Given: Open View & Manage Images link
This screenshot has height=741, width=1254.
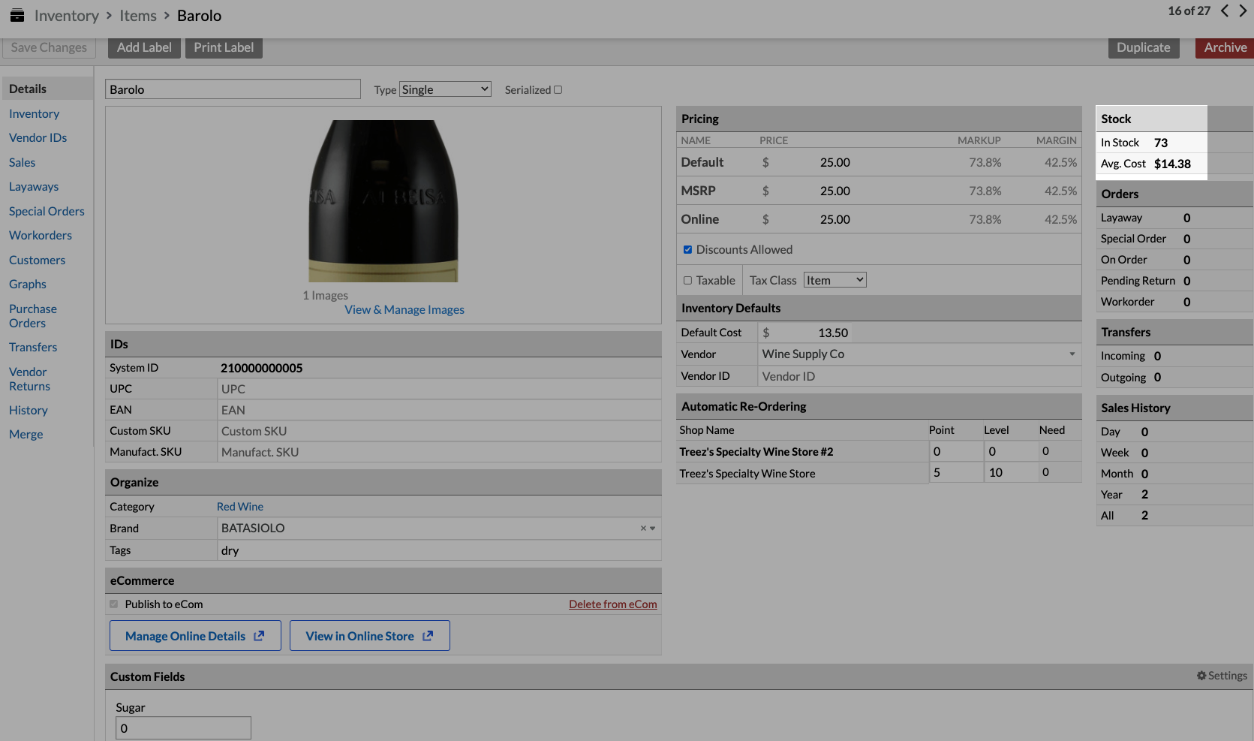Looking at the screenshot, I should pyautogui.click(x=404, y=309).
